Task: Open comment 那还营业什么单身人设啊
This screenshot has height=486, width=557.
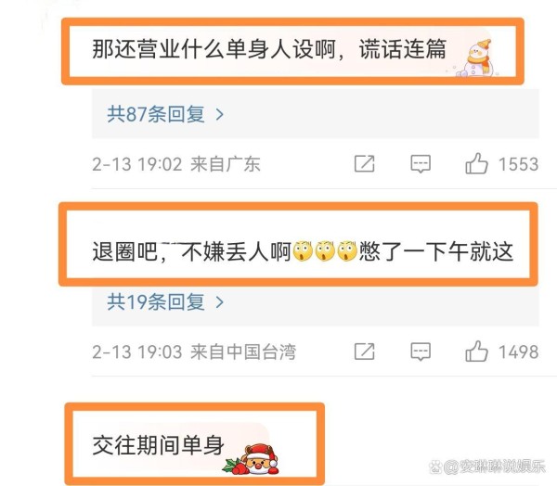Action: (x=269, y=49)
